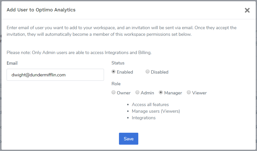Click the Please note admin access notice
Screen dimensions: 257x151
[79, 53]
